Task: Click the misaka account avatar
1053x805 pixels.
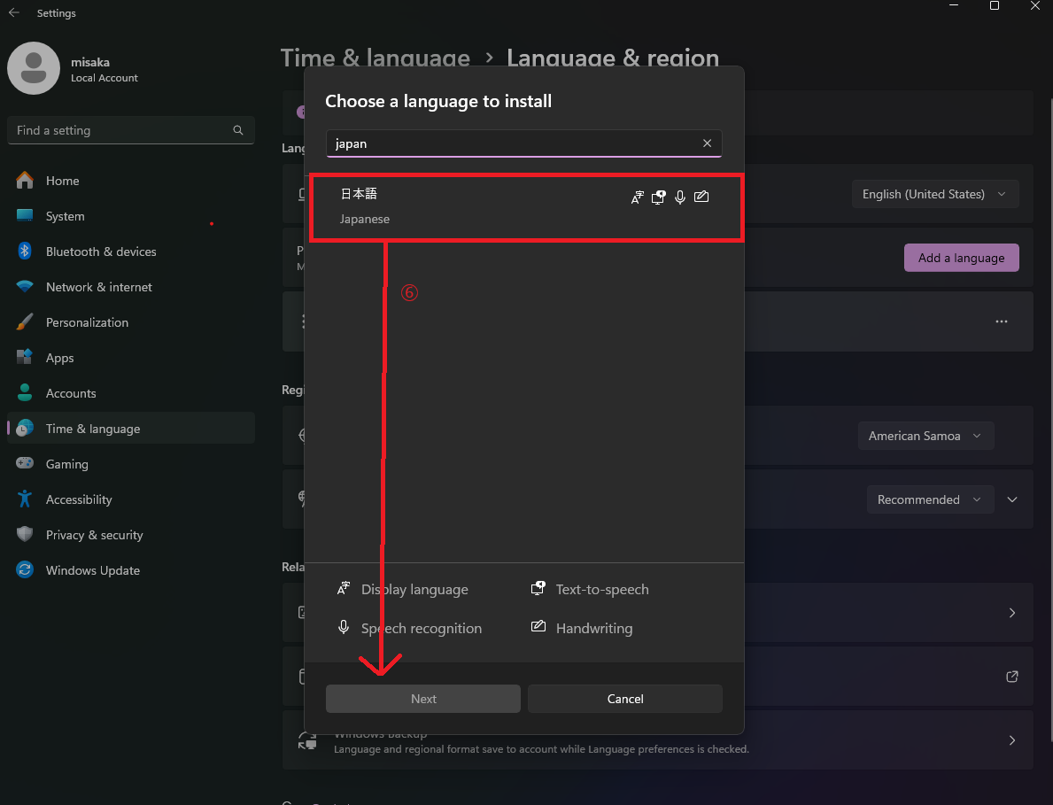Action: pos(34,68)
